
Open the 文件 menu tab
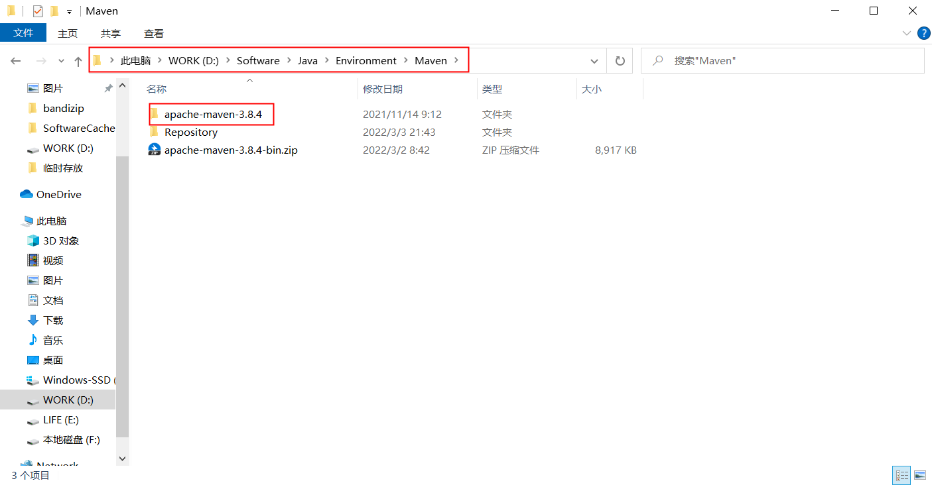pos(23,33)
